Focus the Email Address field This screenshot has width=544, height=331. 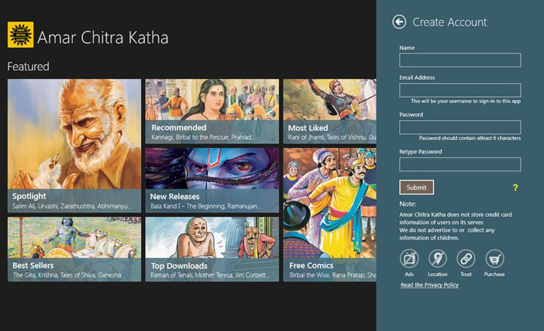460,90
